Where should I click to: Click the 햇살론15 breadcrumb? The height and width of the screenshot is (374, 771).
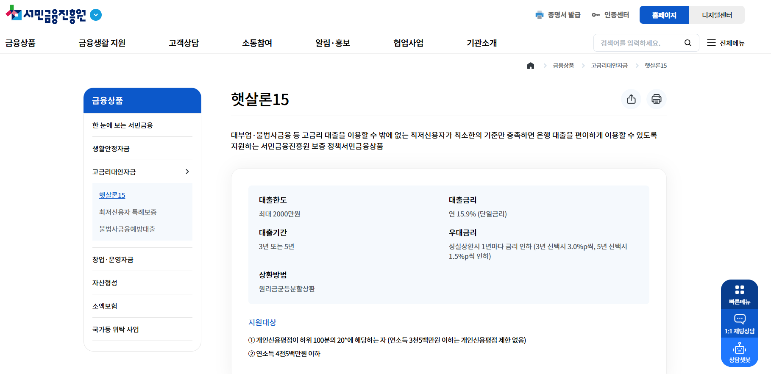[x=656, y=66]
